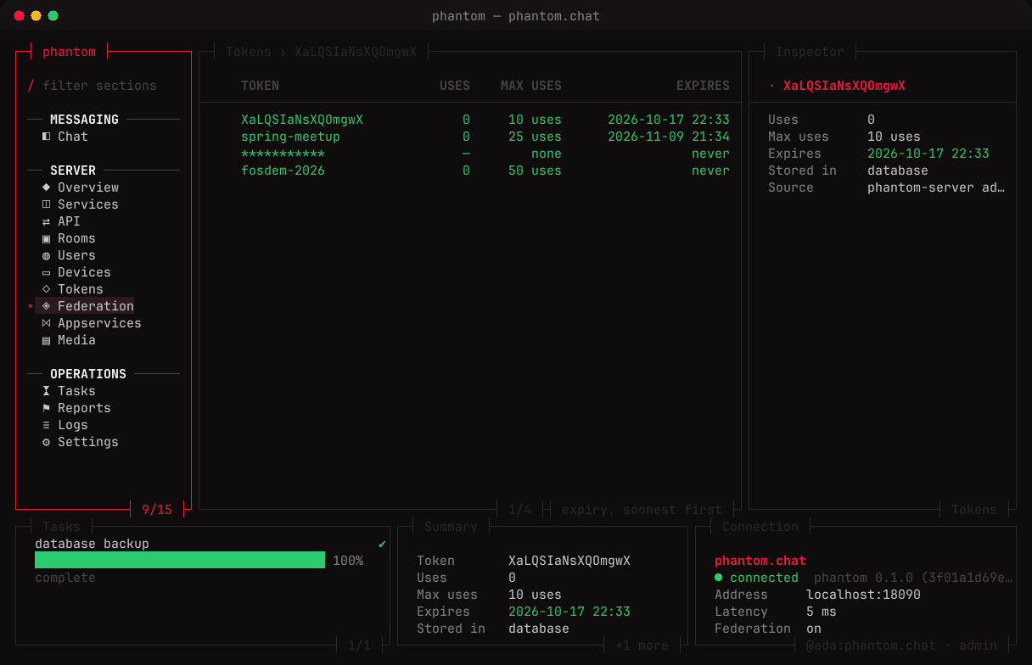
Task: Click the 1/1 counter in Tasks panel
Action: (359, 645)
